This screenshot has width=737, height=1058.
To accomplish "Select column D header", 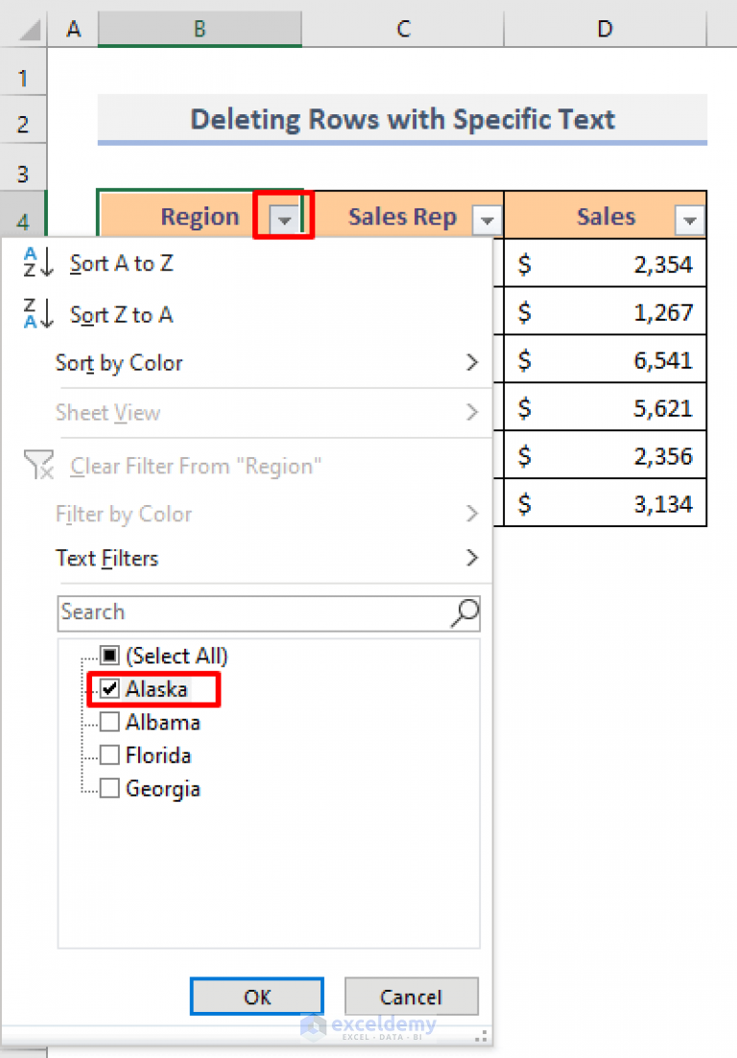I will click(x=605, y=29).
